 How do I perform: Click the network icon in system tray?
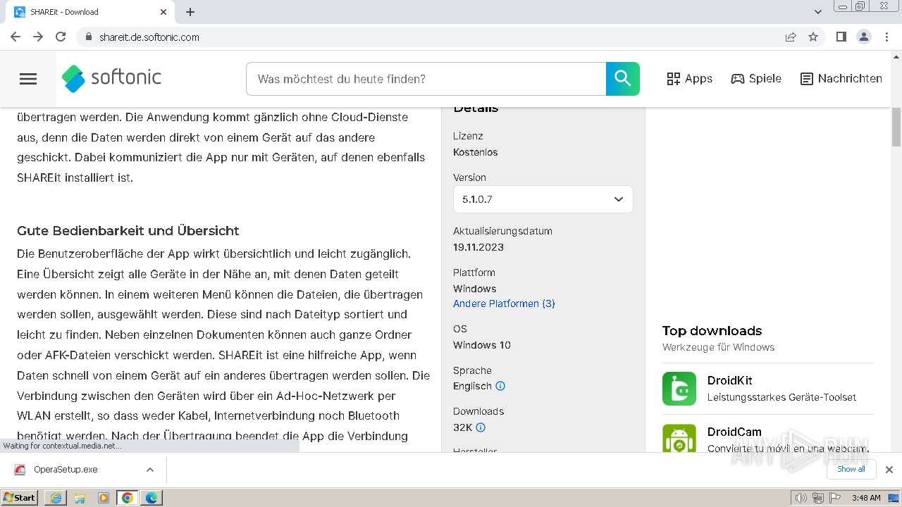click(818, 498)
